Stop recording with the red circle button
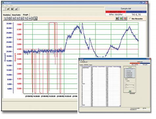This screenshot has height=119, width=156. [x=125, y=18]
